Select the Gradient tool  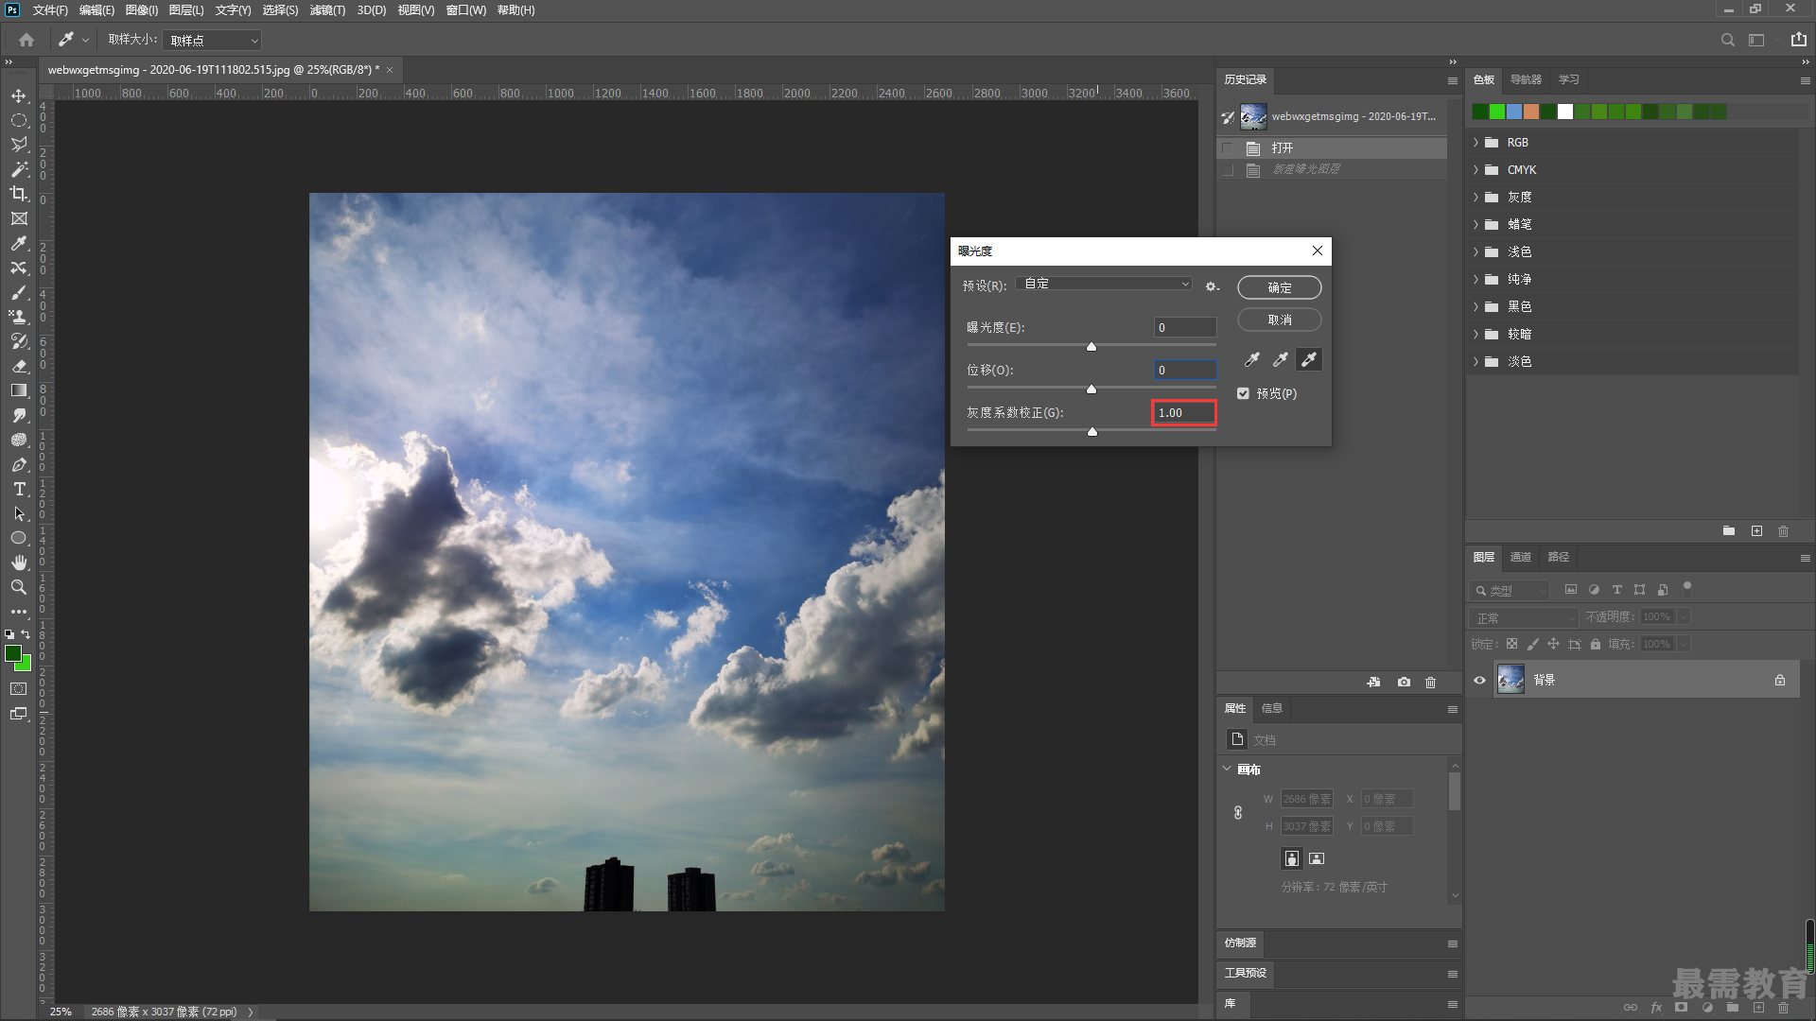coord(19,390)
